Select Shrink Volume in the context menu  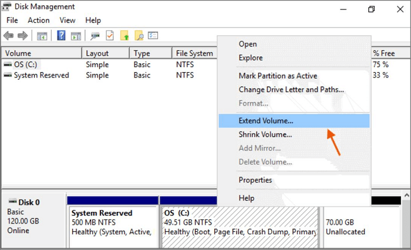pyautogui.click(x=265, y=134)
